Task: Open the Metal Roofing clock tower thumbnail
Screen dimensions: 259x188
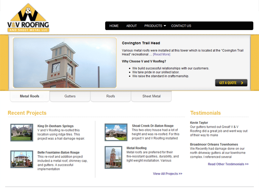Action: coord(114,157)
